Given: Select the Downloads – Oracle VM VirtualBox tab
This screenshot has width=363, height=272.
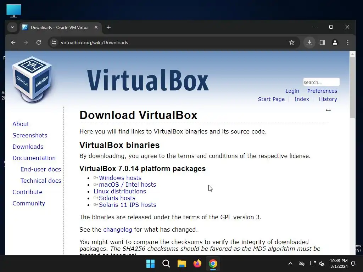Looking at the screenshot, I should [60, 28].
